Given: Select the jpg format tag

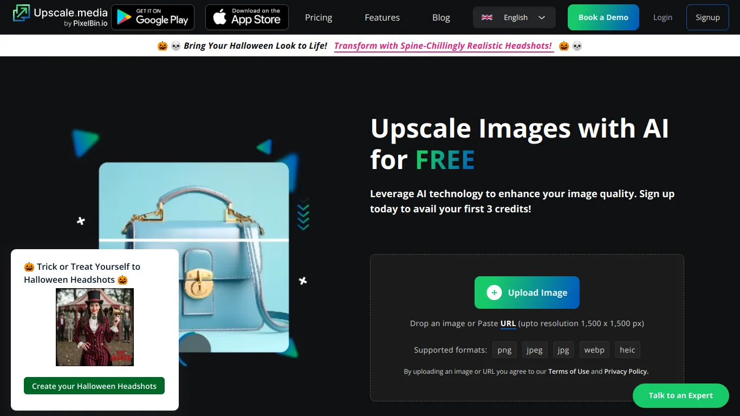Looking at the screenshot, I should click(x=563, y=350).
